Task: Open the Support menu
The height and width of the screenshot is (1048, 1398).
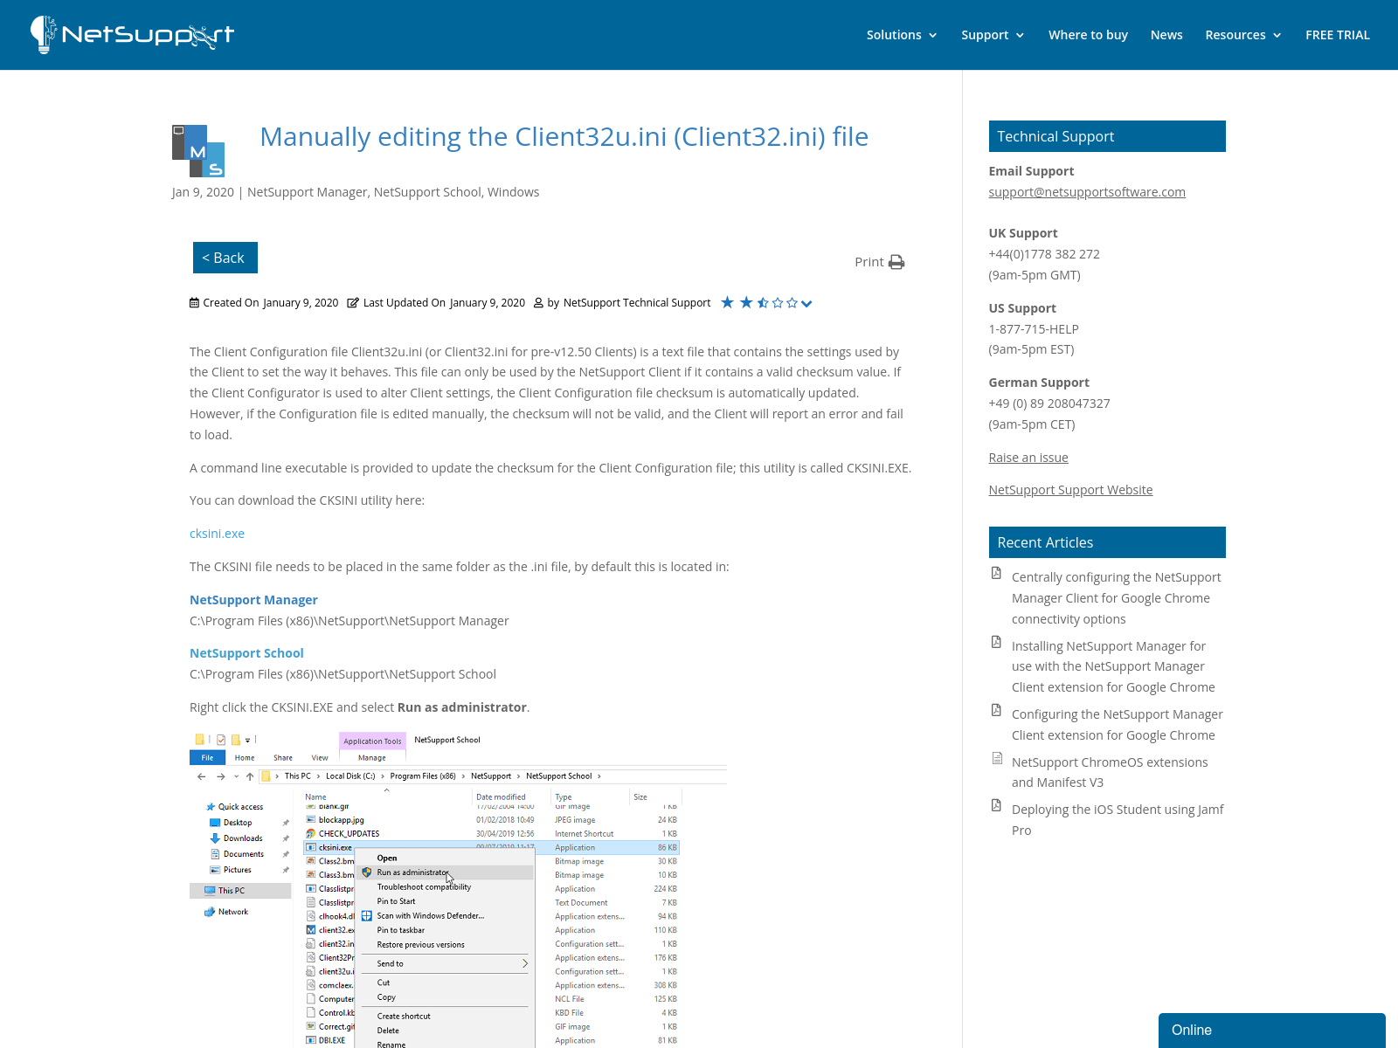Action: 993,35
